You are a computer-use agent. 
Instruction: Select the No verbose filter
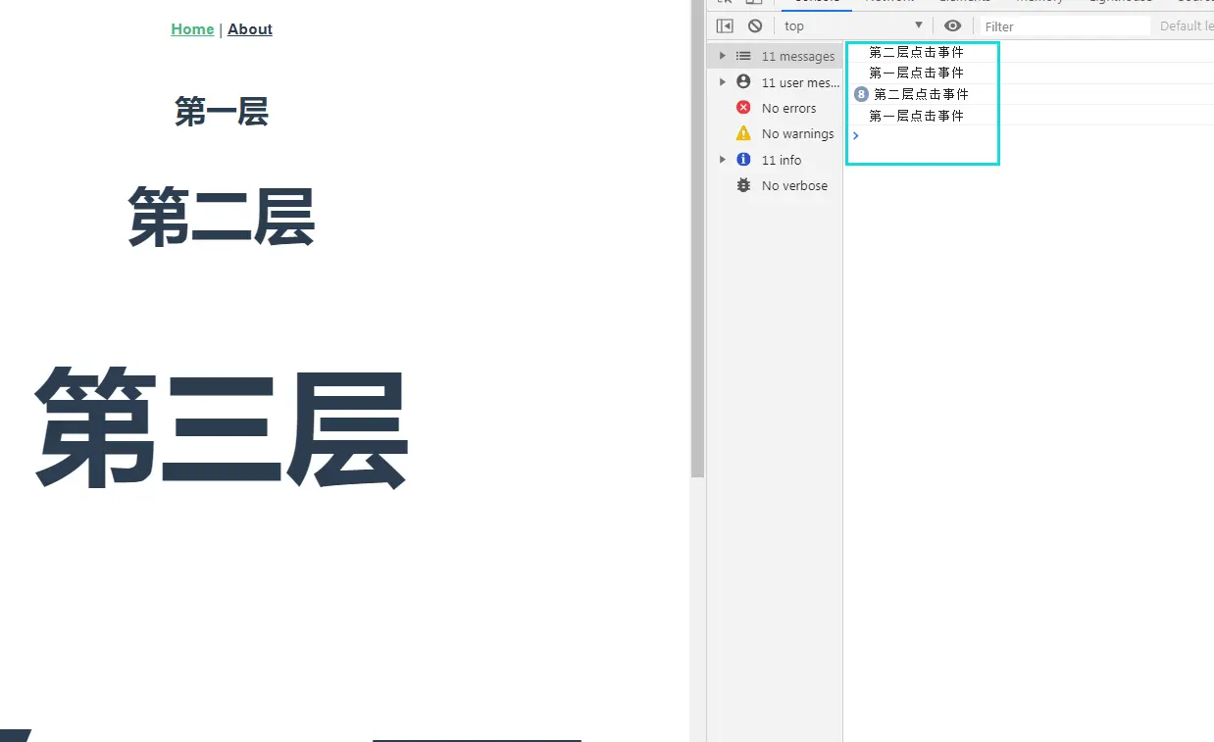(775, 185)
